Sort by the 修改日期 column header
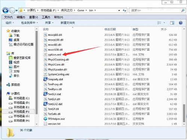Viewport: 187px width, 140px height. (110, 29)
